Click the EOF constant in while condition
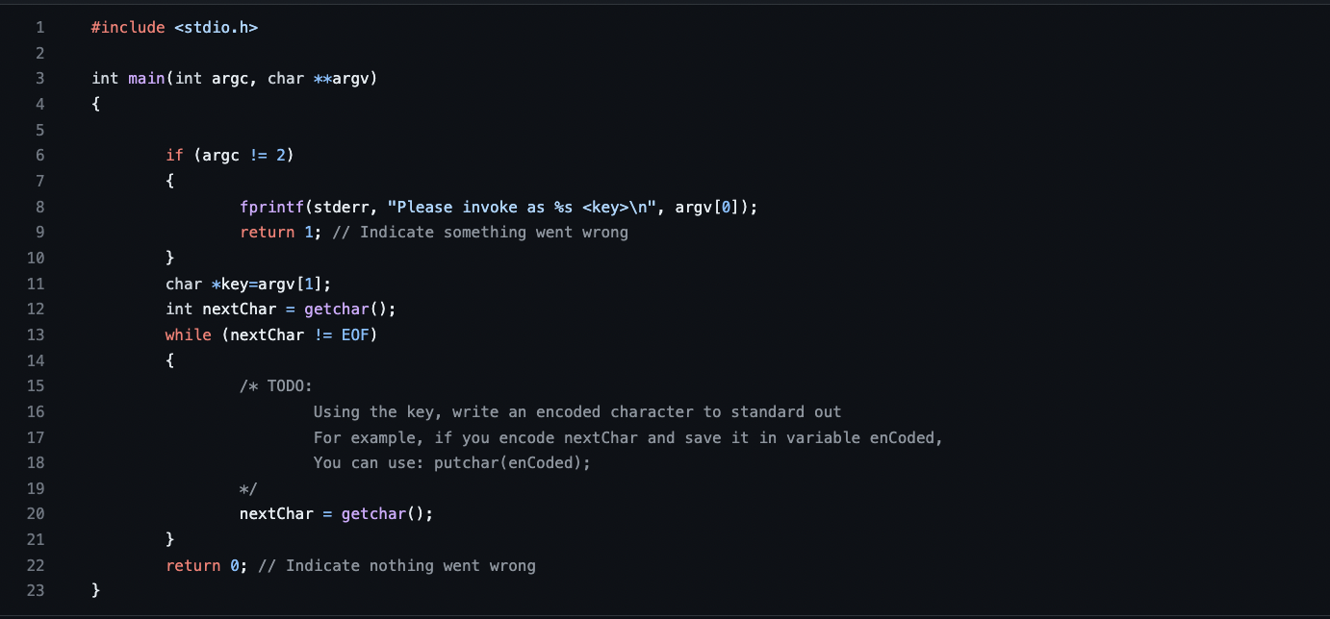The width and height of the screenshot is (1330, 619). [355, 335]
